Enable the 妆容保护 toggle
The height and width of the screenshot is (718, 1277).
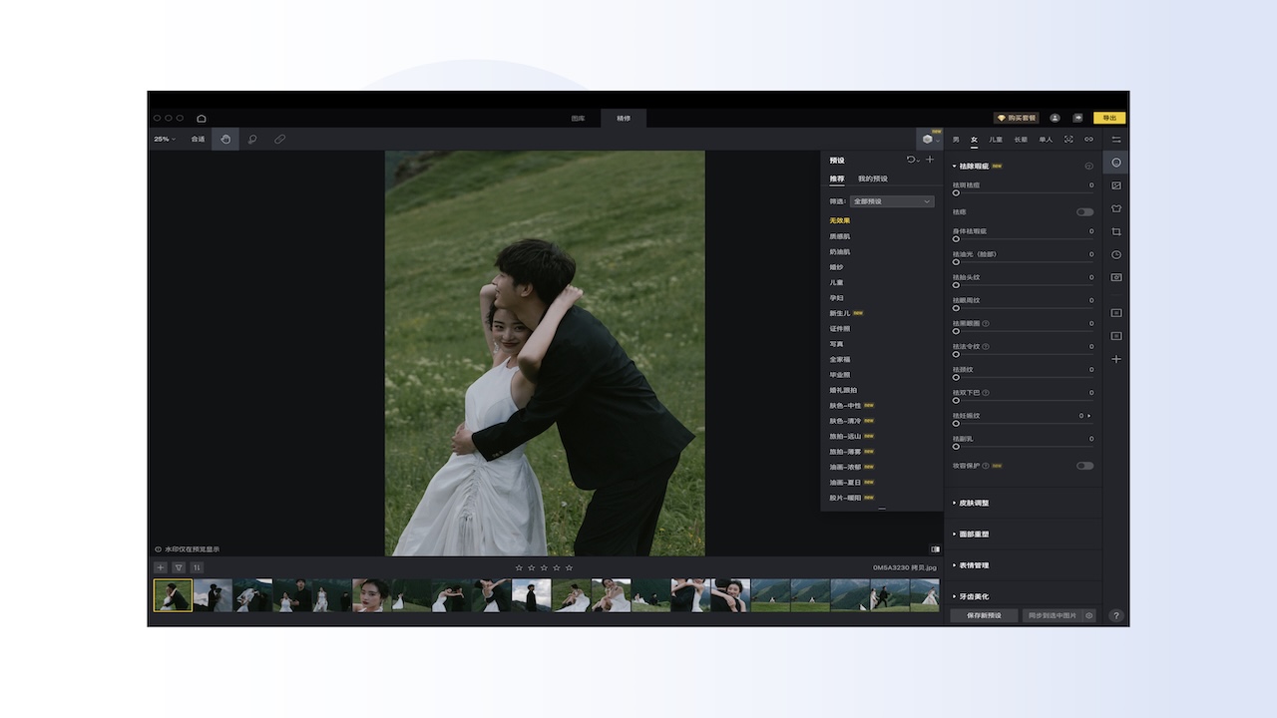1084,466
